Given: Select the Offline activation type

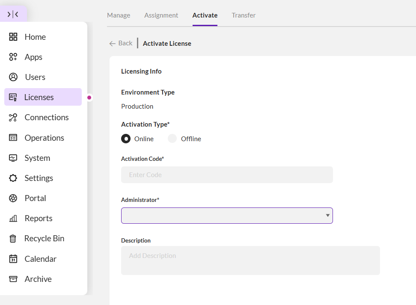Looking at the screenshot, I should tap(172, 139).
